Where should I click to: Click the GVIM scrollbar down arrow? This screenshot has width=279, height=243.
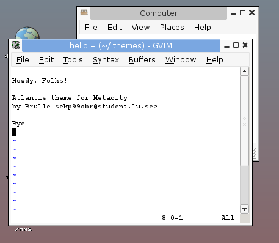[x=244, y=209]
